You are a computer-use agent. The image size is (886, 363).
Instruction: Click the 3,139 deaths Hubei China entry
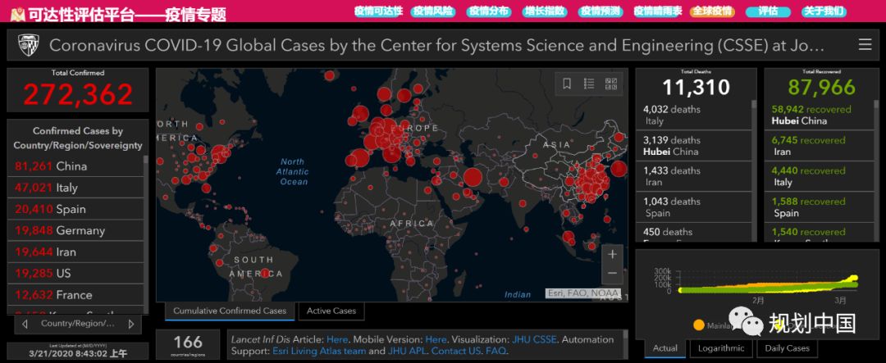[x=694, y=146]
